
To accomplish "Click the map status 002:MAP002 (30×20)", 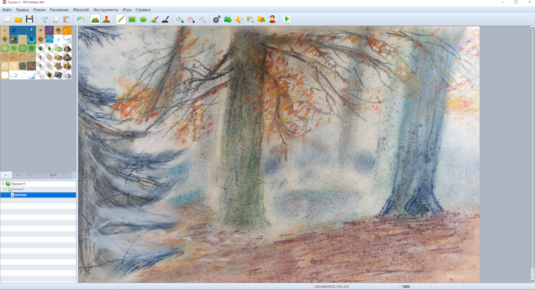I will [331, 287].
